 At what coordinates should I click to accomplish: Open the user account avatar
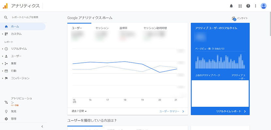click(263, 6)
